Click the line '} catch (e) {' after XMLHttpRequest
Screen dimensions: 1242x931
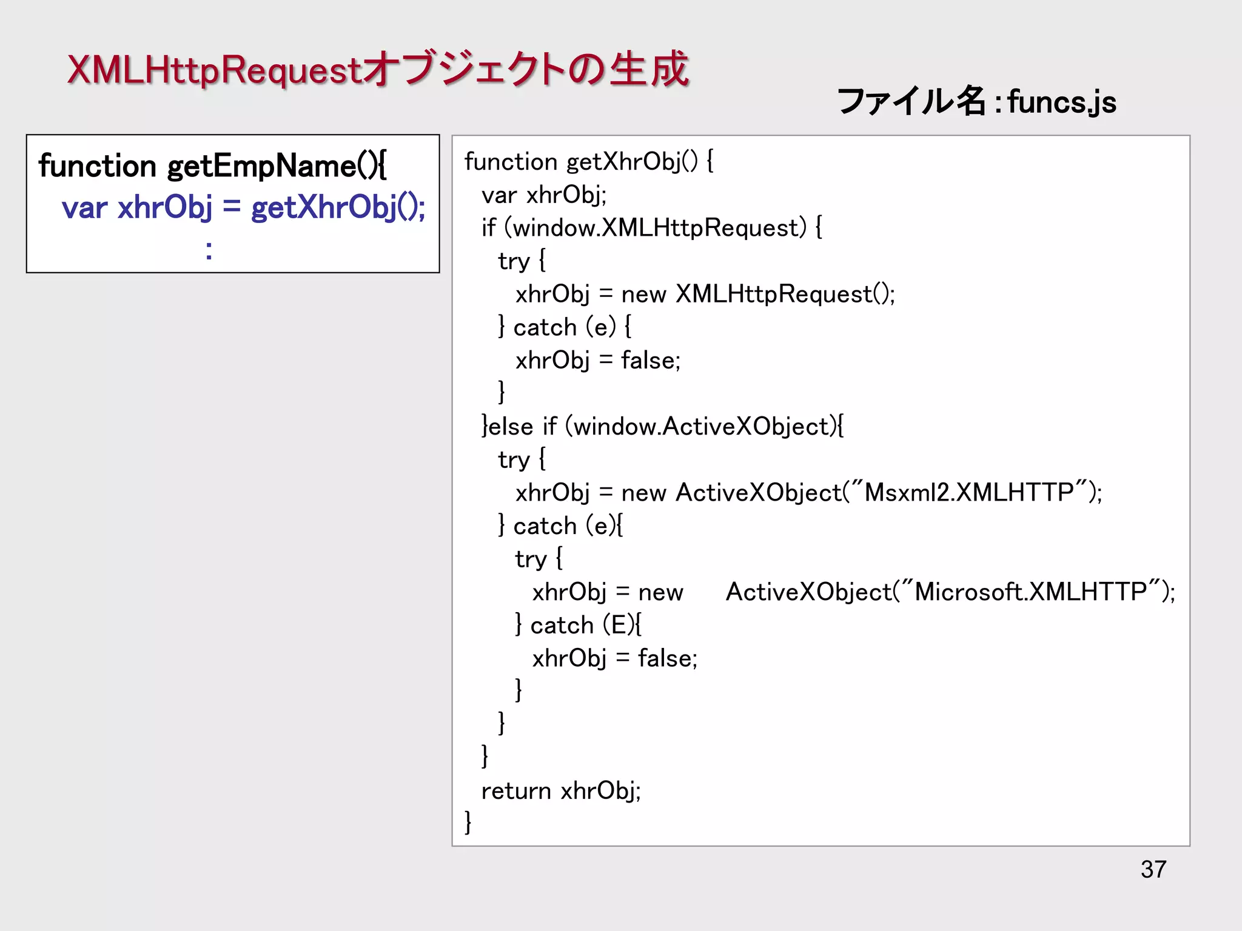(565, 327)
